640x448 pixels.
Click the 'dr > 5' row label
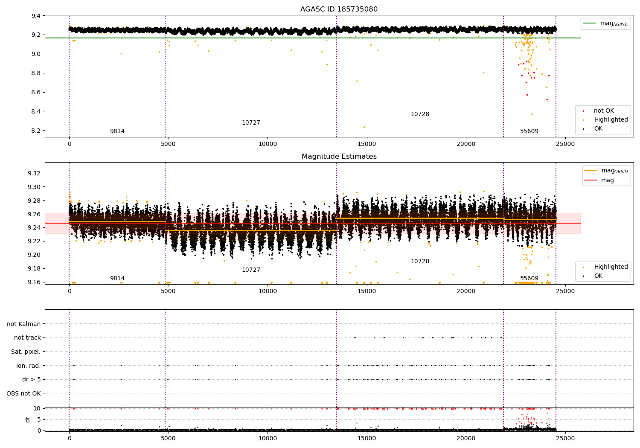click(x=32, y=380)
